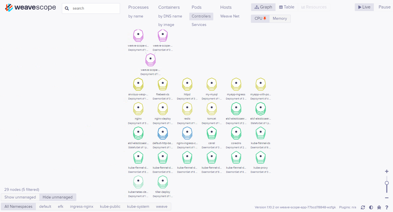The width and height of the screenshot is (393, 212).
Task: Click the zoom slider handle
Action: (387, 183)
